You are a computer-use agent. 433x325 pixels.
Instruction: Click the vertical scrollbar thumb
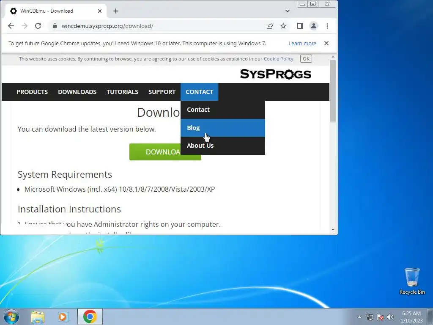pyautogui.click(x=333, y=91)
